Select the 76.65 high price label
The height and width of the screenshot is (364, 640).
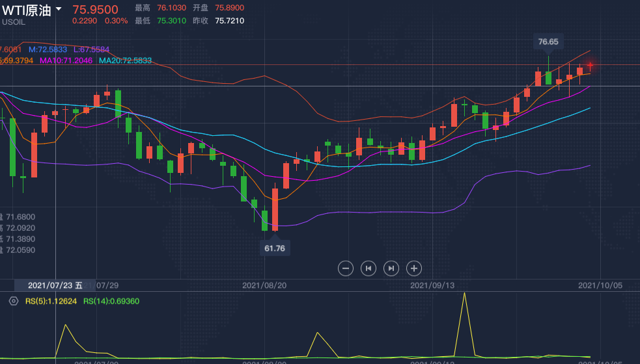click(548, 42)
